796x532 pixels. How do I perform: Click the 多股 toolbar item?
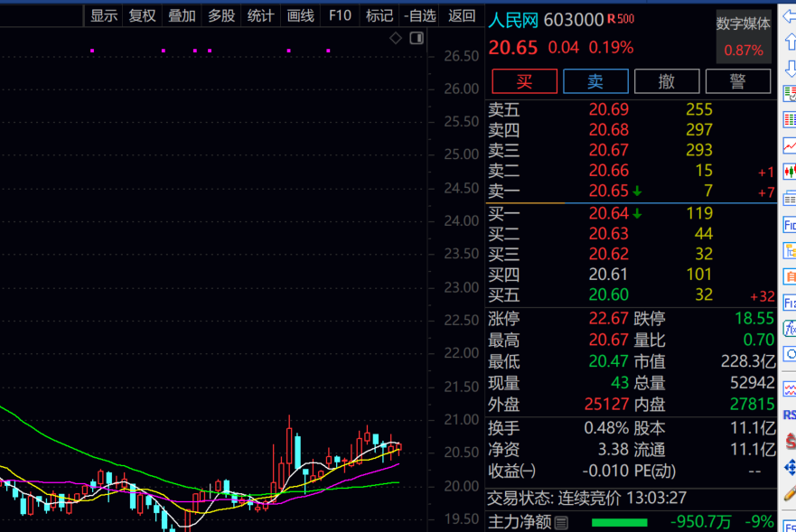point(221,15)
